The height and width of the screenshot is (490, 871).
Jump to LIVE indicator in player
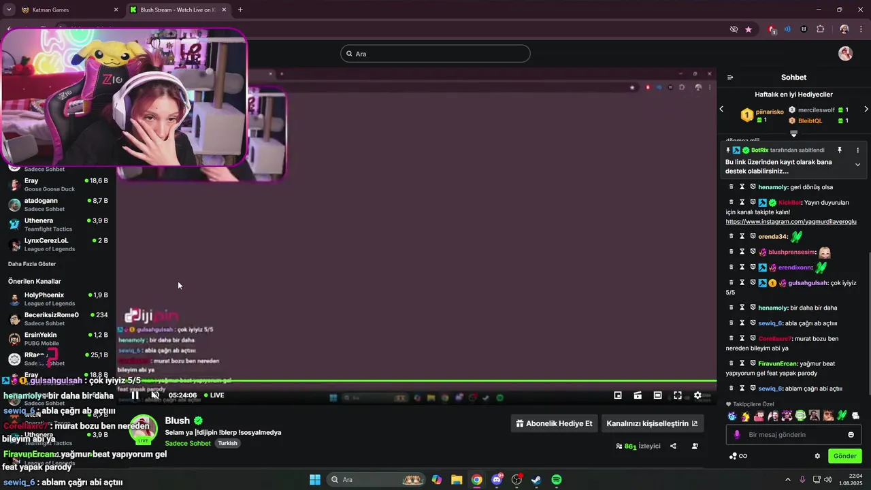coord(213,395)
